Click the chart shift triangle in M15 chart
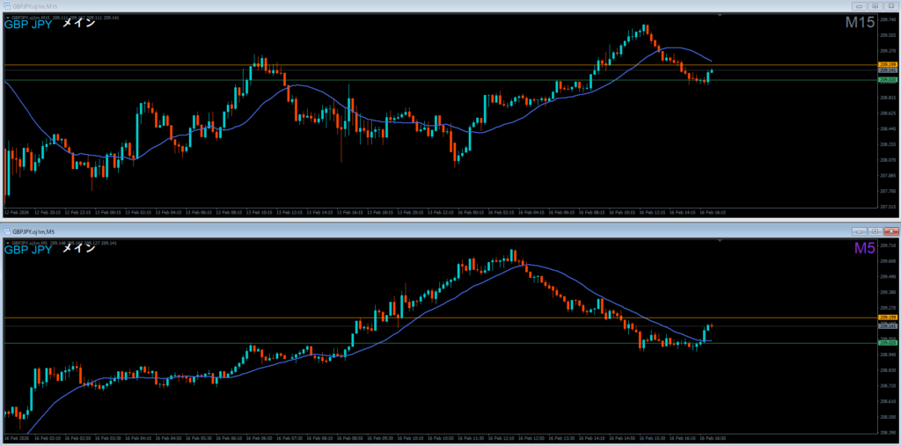901x446 pixels. coord(720,14)
